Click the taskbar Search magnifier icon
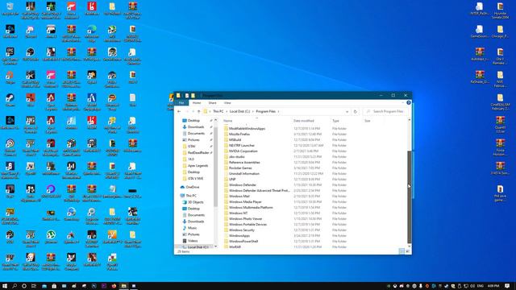The image size is (516, 290). pyautogui.click(x=15, y=286)
